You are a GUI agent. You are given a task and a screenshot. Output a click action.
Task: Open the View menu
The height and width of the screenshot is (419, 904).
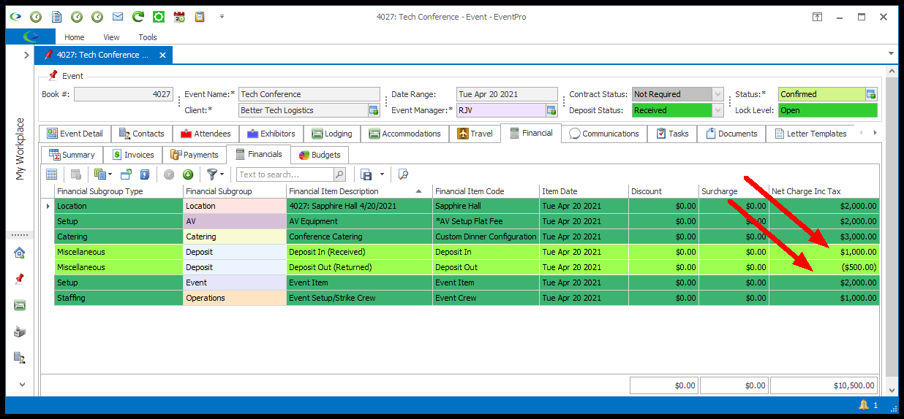[x=111, y=37]
